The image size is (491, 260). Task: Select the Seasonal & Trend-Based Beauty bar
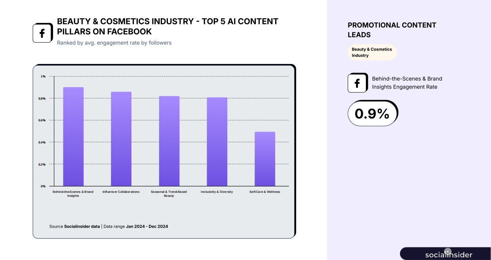[169, 141]
